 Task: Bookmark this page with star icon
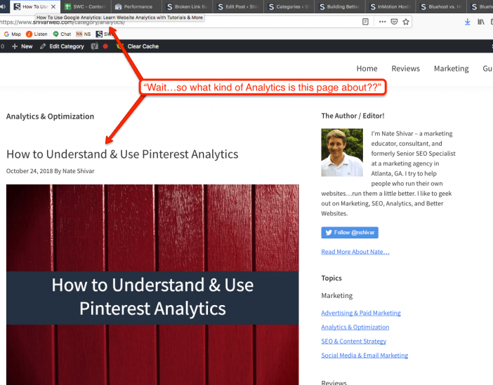click(406, 22)
